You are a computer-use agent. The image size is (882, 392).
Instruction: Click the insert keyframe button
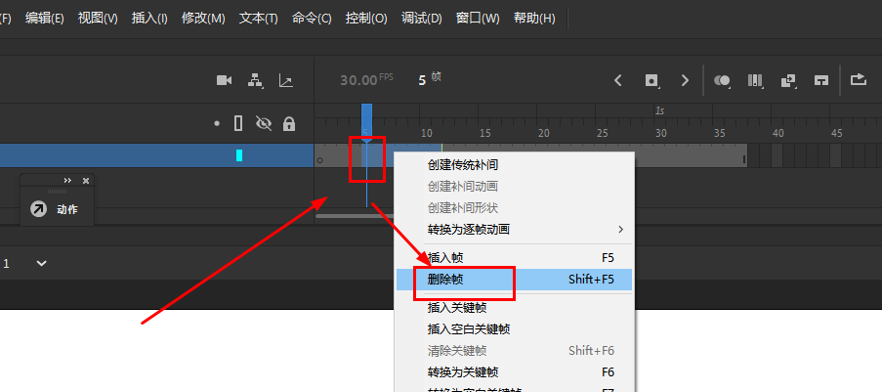coord(651,80)
